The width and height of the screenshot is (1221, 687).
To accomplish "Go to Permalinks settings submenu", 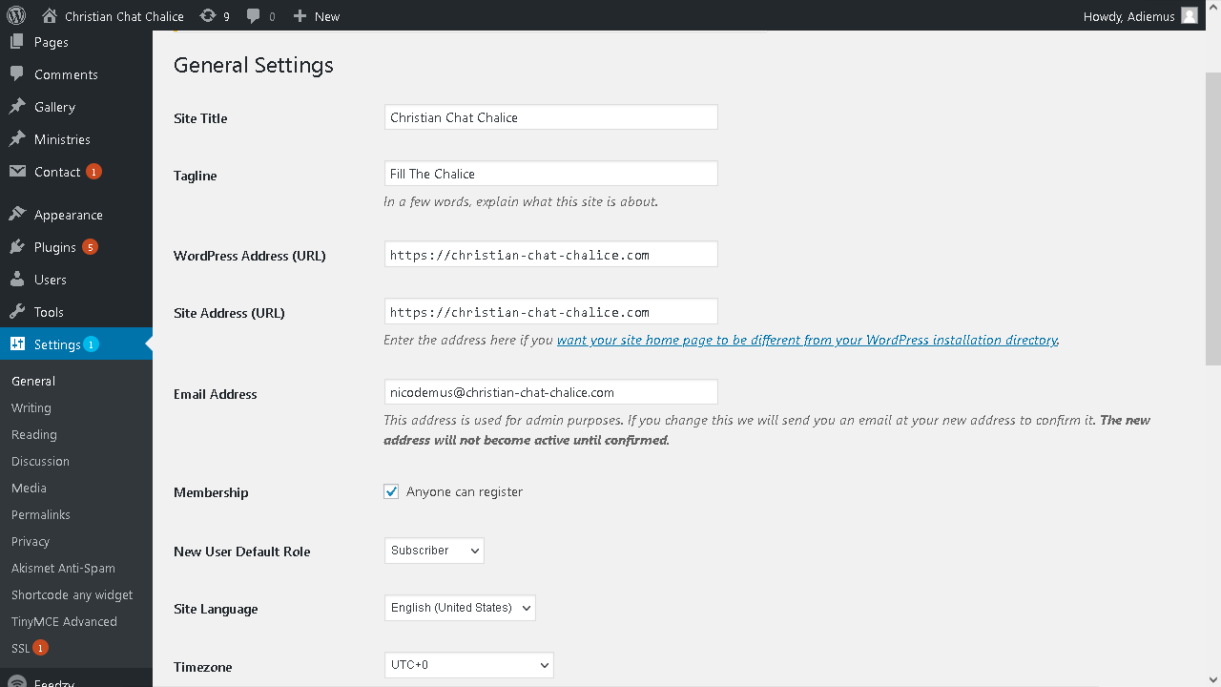I will 41,514.
